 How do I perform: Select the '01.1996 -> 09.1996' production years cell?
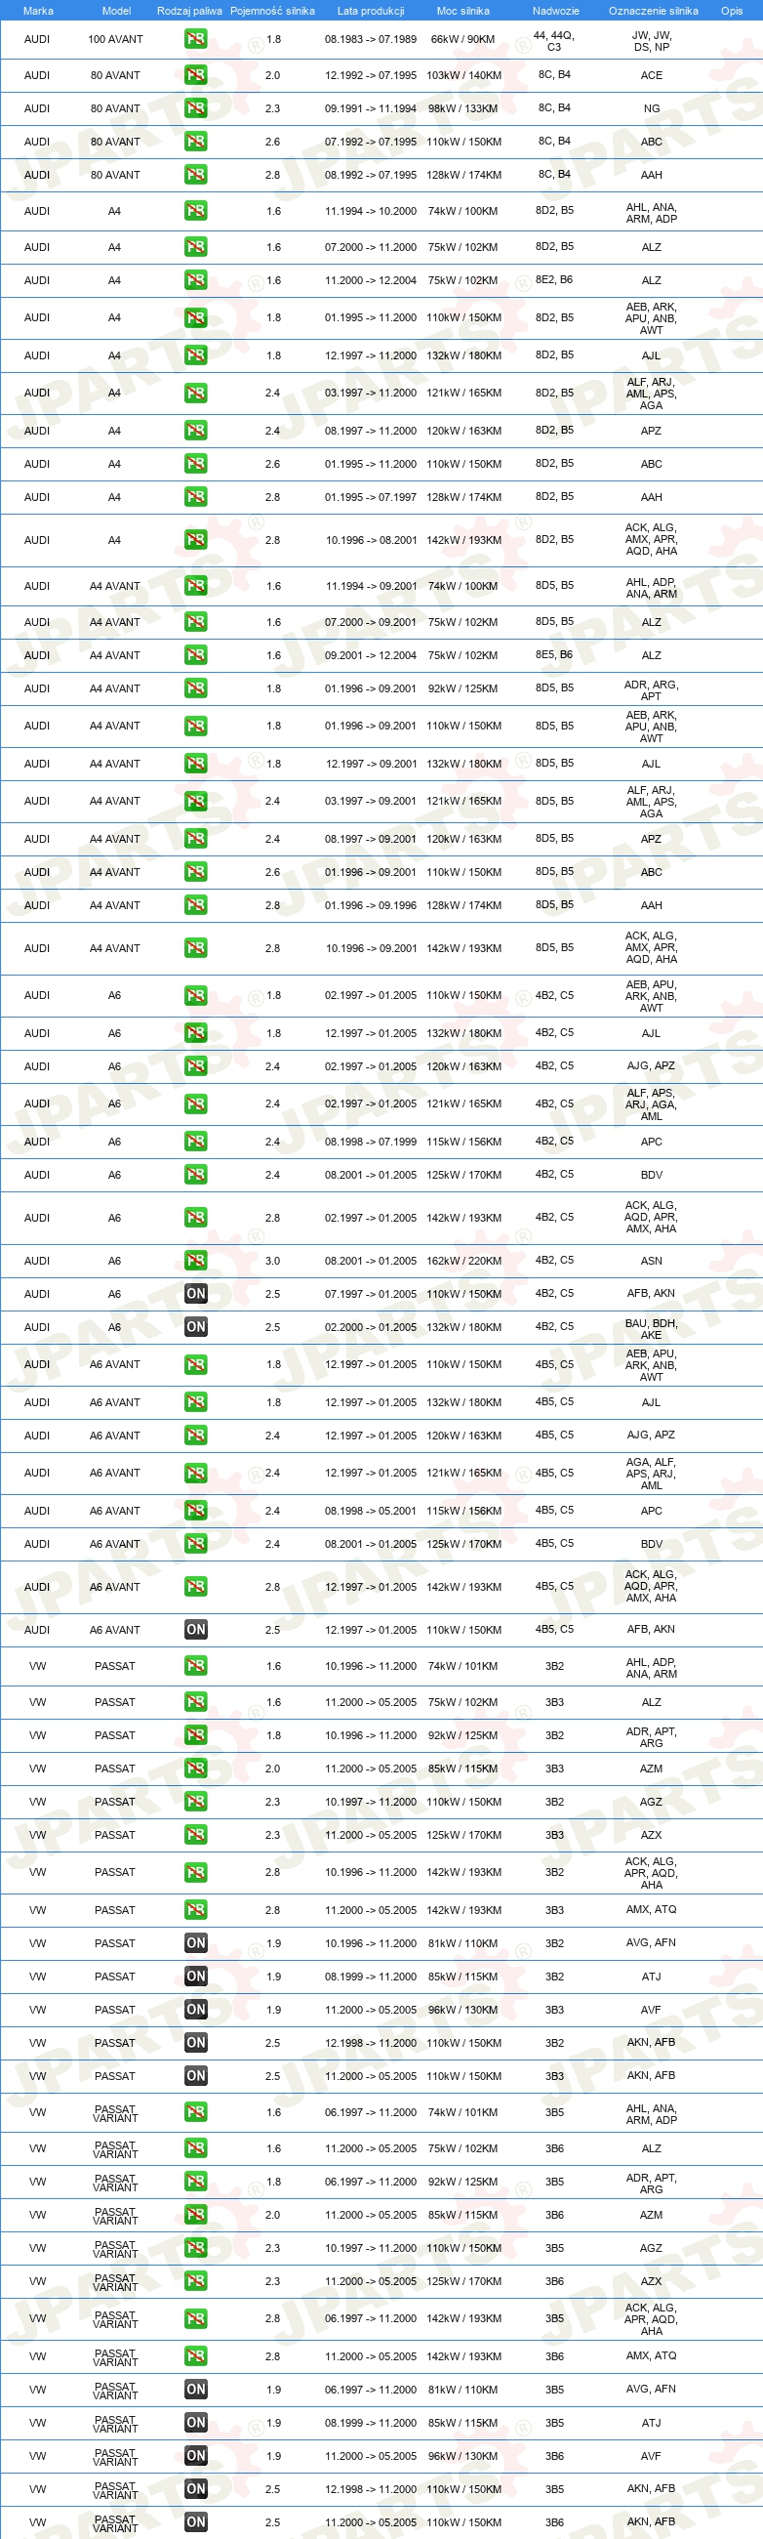(x=370, y=906)
